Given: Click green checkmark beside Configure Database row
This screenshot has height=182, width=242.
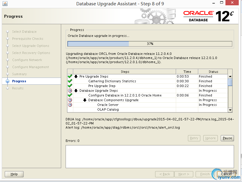Looking at the screenshot, I should point(70,95).
